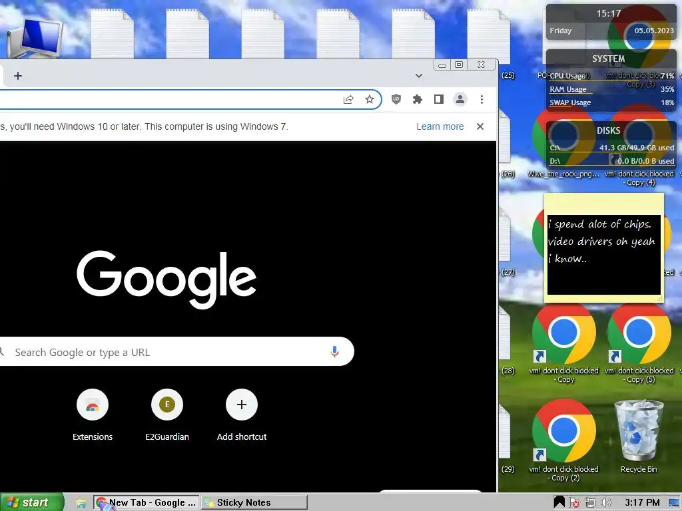Click the SWAP Usage row in the SYSTEM gadget
The height and width of the screenshot is (511, 682).
coord(611,102)
